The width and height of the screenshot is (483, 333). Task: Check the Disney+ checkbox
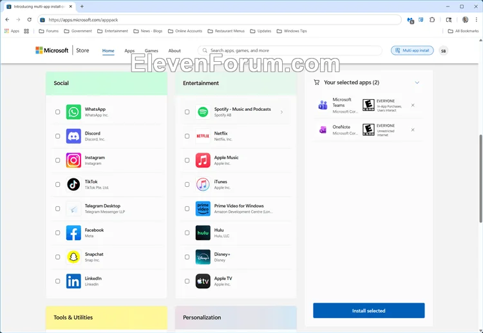[x=187, y=257]
